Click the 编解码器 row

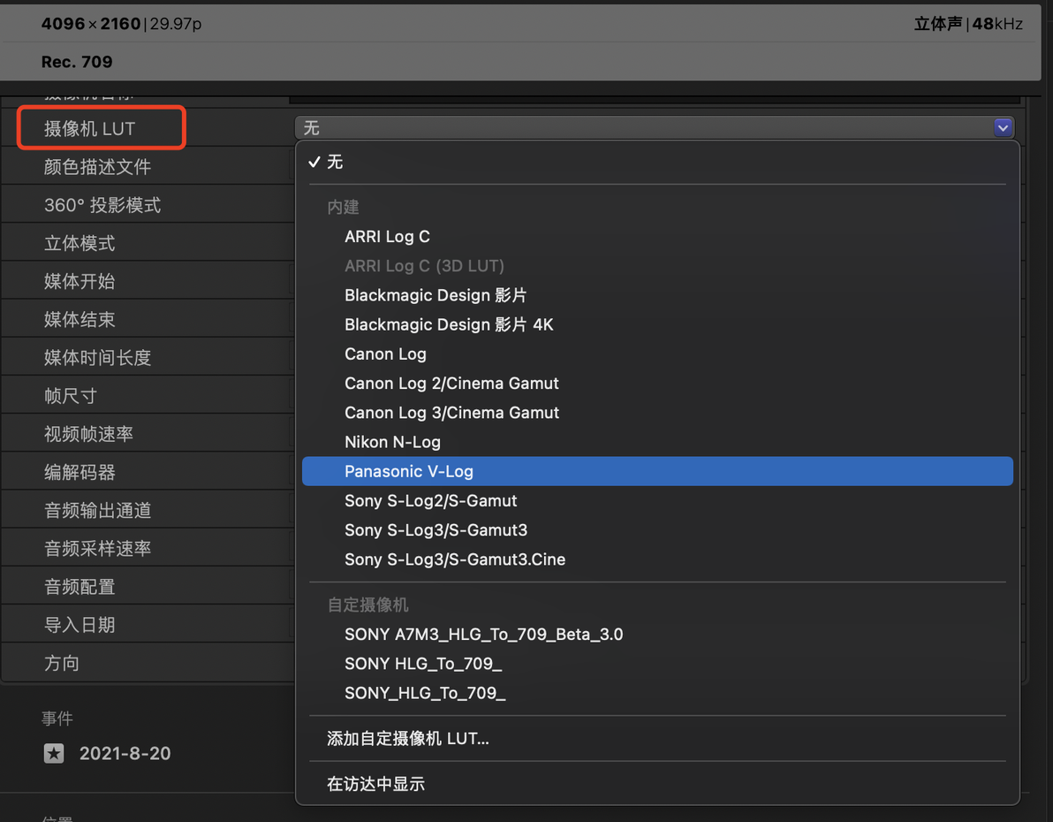tap(148, 473)
